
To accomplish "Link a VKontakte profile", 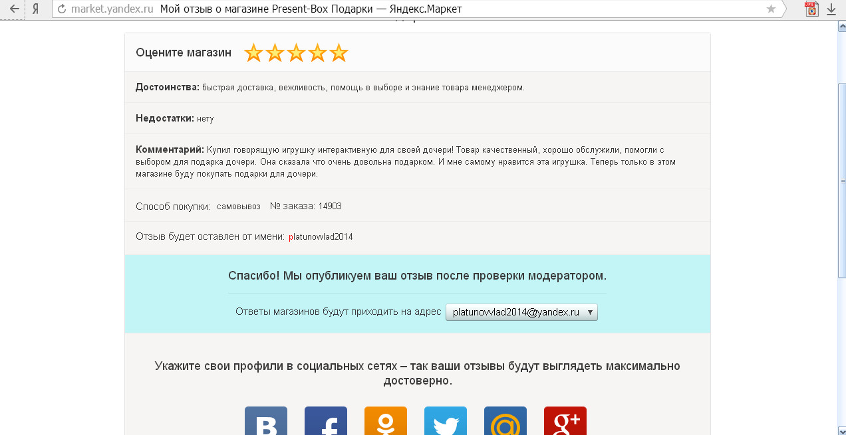I will (x=266, y=421).
